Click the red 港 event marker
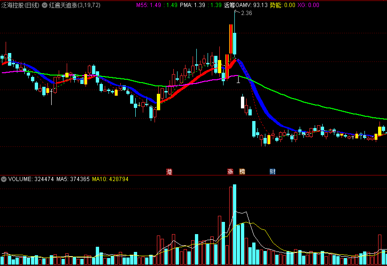 169,172
